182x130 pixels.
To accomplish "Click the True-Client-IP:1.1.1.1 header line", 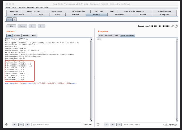I will [x=18, y=74].
